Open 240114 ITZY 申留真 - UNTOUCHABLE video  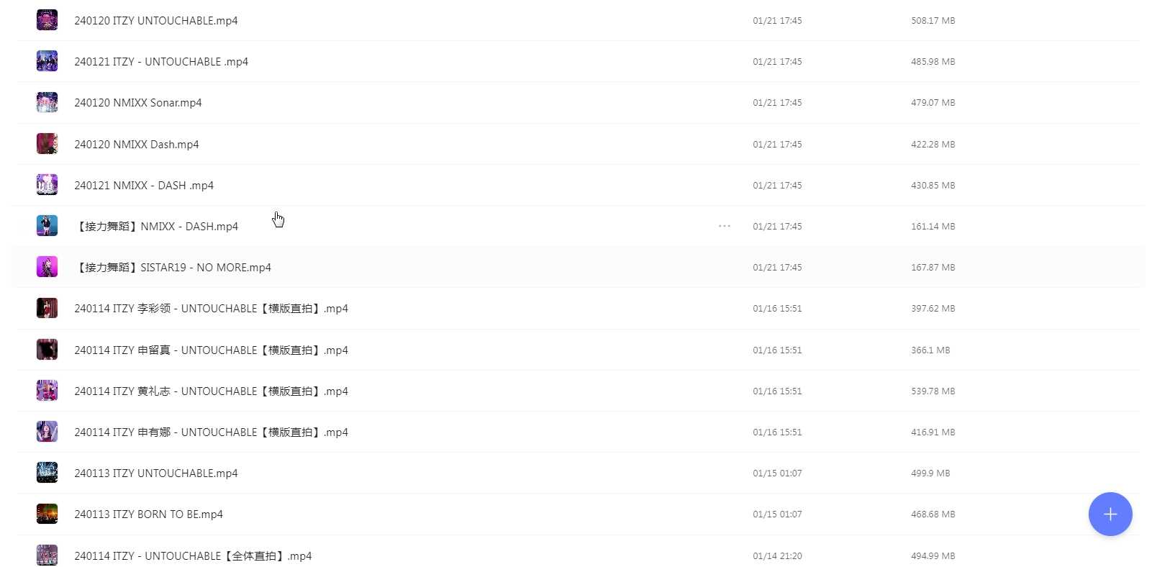click(x=211, y=350)
